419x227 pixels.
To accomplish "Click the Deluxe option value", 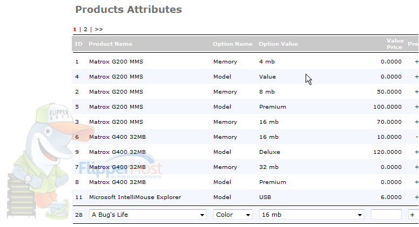I will tap(269, 152).
